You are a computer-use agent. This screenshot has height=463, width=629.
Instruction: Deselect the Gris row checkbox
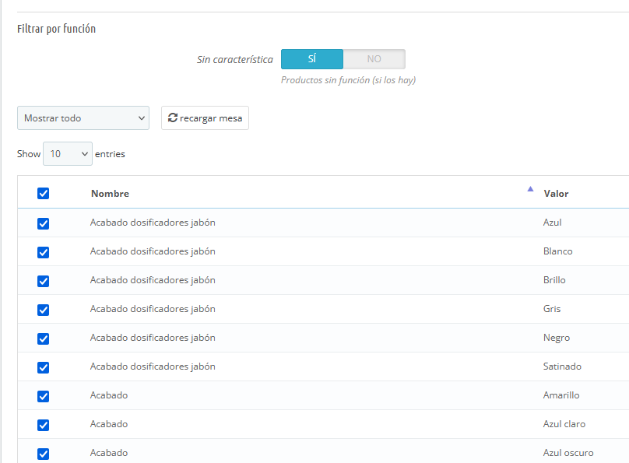44,310
